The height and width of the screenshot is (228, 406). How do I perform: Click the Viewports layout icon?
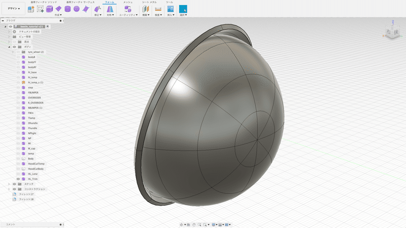point(226,224)
